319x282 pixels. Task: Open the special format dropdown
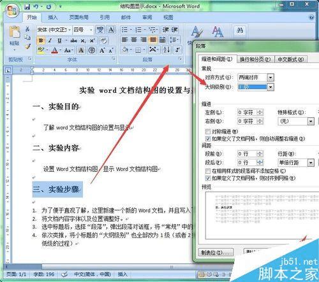click(311, 122)
